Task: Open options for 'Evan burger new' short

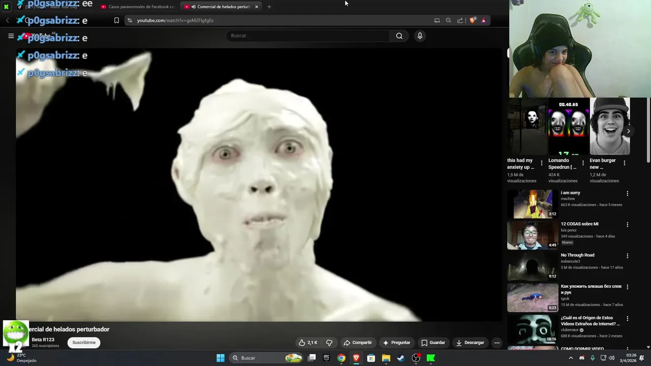Action: click(624, 163)
